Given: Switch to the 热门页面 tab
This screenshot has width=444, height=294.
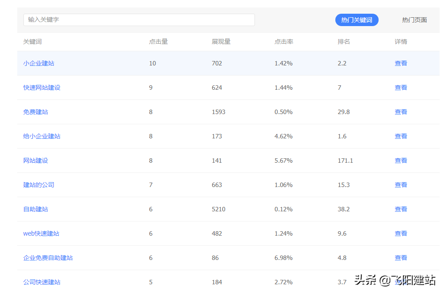Looking at the screenshot, I should pyautogui.click(x=414, y=20).
